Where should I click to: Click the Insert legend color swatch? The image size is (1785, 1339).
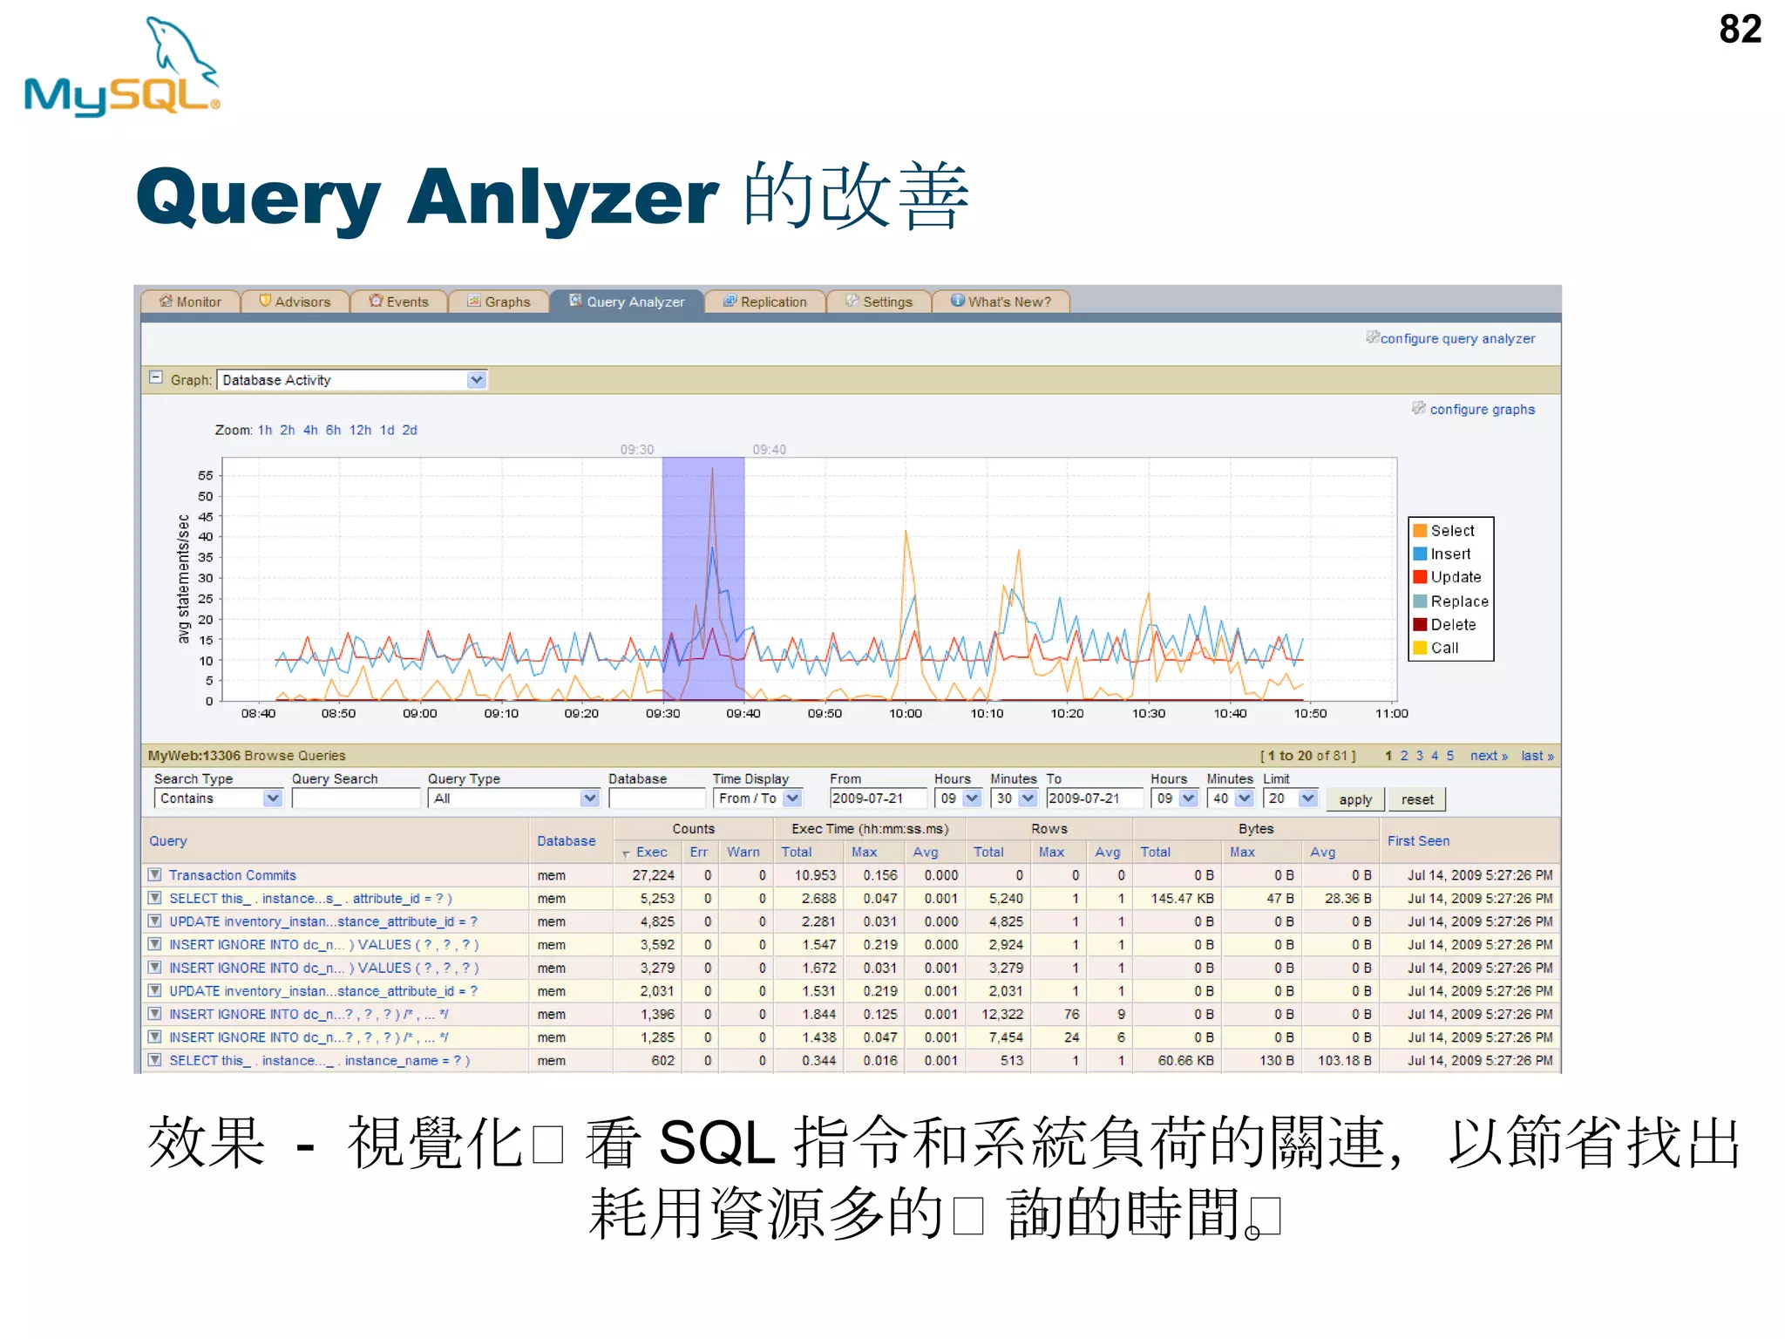pos(1420,554)
